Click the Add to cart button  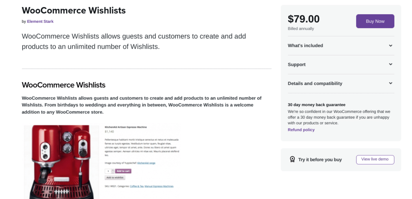click(x=124, y=171)
